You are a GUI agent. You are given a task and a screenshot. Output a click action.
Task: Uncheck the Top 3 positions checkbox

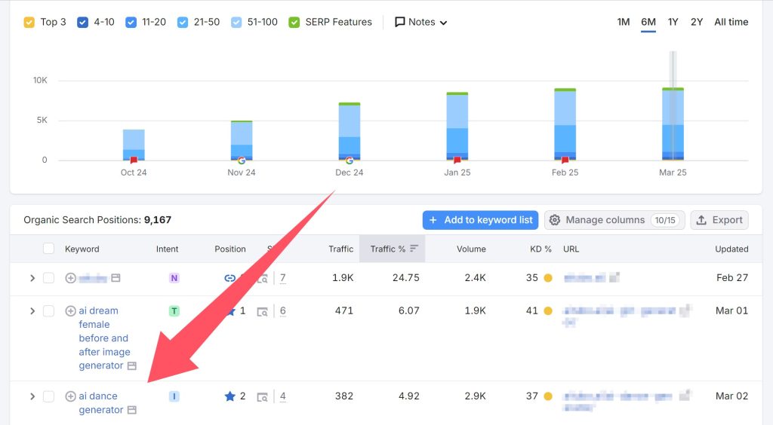coord(29,22)
